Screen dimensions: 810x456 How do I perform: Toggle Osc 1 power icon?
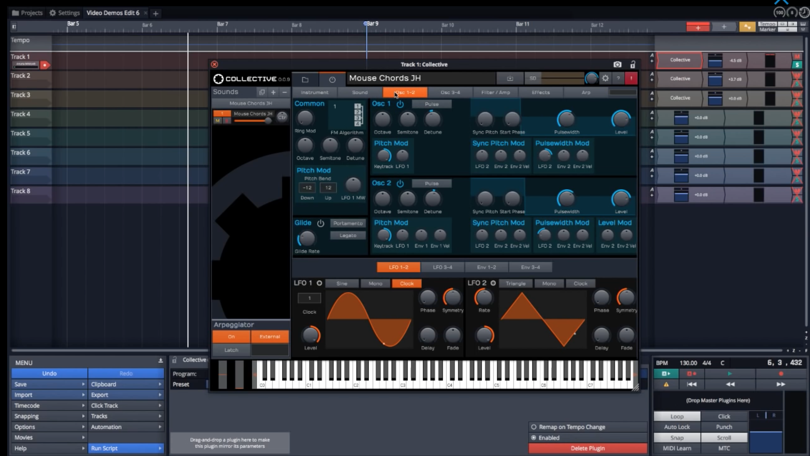tap(400, 104)
